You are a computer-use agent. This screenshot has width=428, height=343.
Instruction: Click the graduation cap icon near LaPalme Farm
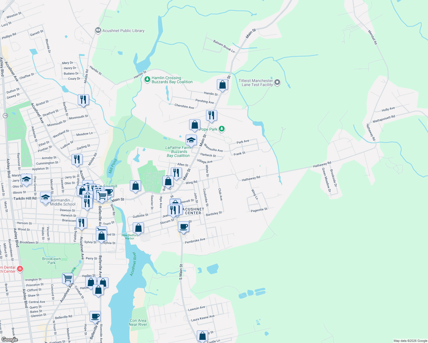tap(191, 140)
